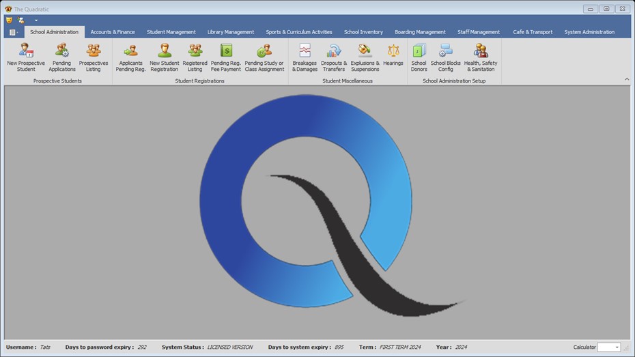Switch to the Library Management tab
Image resolution: width=635 pixels, height=357 pixels.
click(x=231, y=32)
